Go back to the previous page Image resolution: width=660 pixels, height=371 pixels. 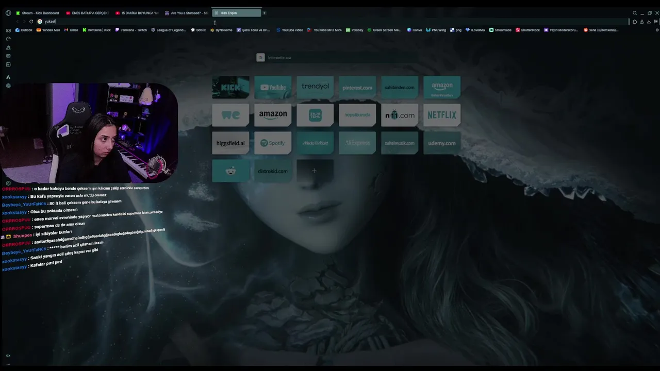[17, 22]
